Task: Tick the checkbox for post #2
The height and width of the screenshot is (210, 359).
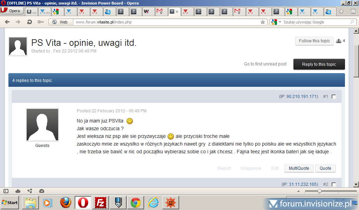Action: click(x=334, y=184)
